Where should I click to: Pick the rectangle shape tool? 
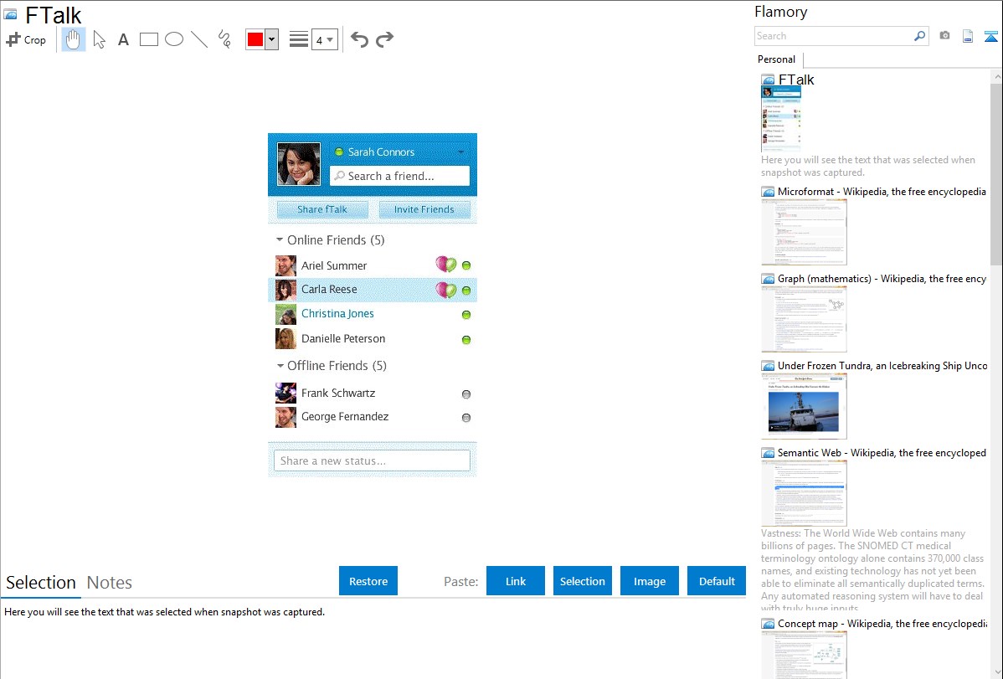click(148, 39)
